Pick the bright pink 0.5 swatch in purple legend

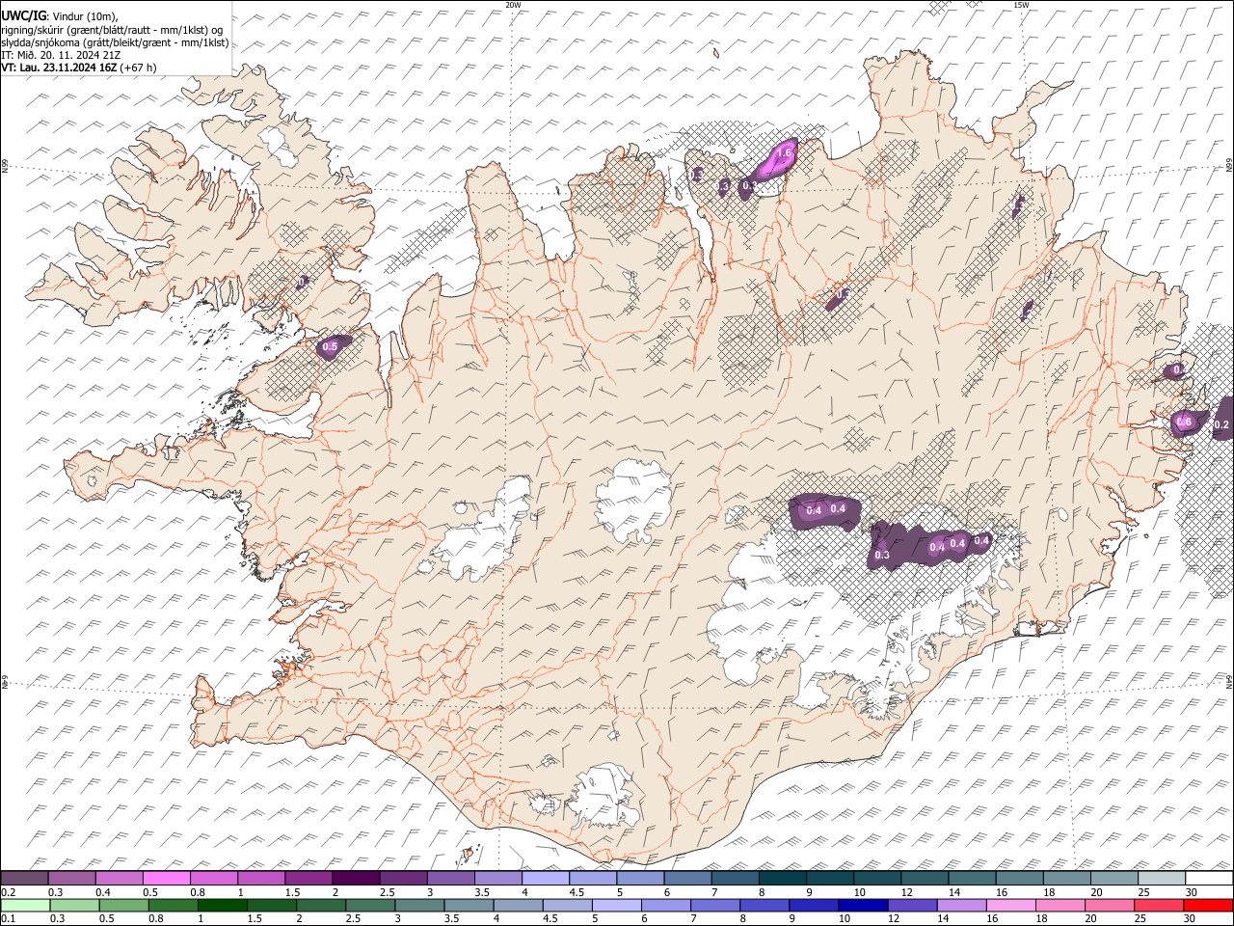click(x=167, y=878)
